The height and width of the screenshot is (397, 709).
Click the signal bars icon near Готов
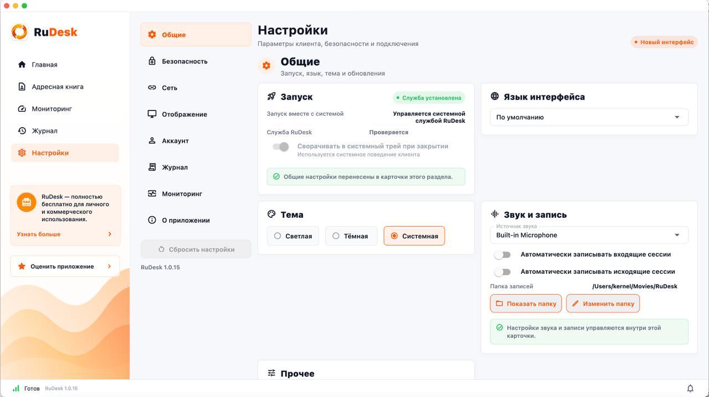(16, 389)
